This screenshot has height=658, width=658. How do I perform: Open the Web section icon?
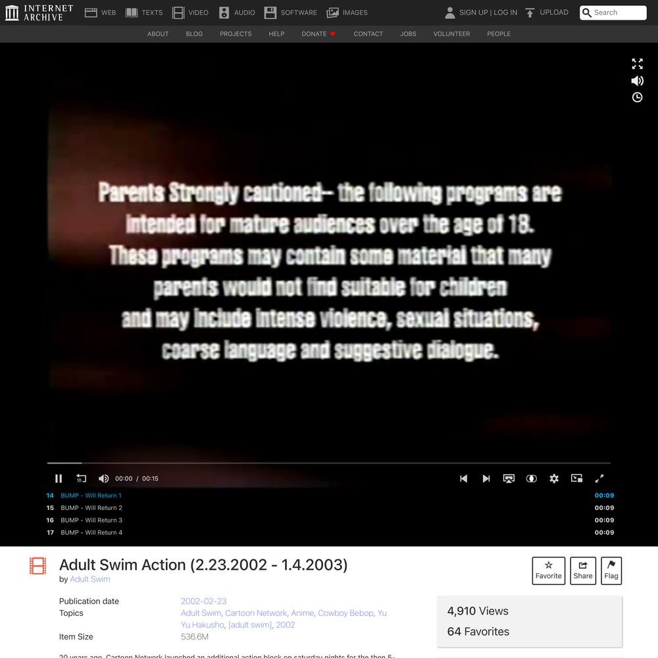coord(91,13)
